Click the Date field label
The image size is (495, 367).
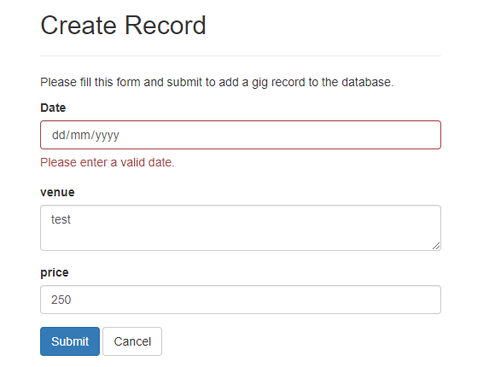(x=53, y=108)
